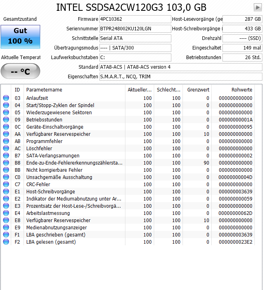Click the status orb for SATA-Verlangsamungen
The height and width of the screenshot is (290, 264).
tap(6, 155)
